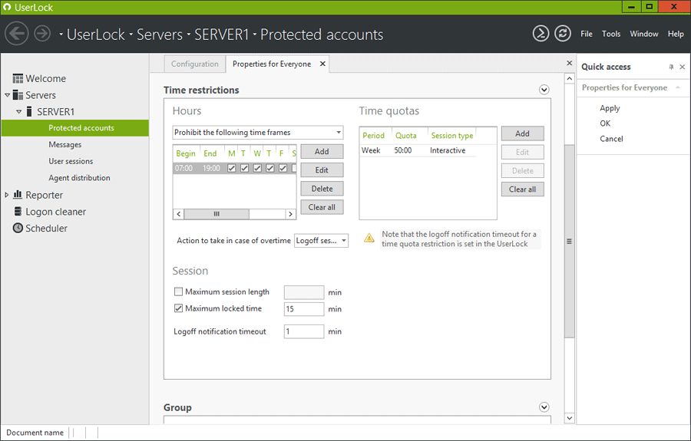Screen dimensions: 691x441
Task: Open the File menu
Action: [586, 34]
